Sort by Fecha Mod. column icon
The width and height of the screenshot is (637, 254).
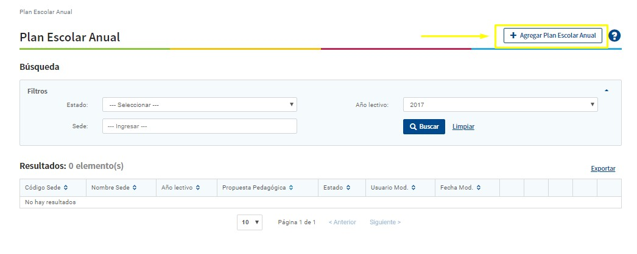[x=479, y=188]
